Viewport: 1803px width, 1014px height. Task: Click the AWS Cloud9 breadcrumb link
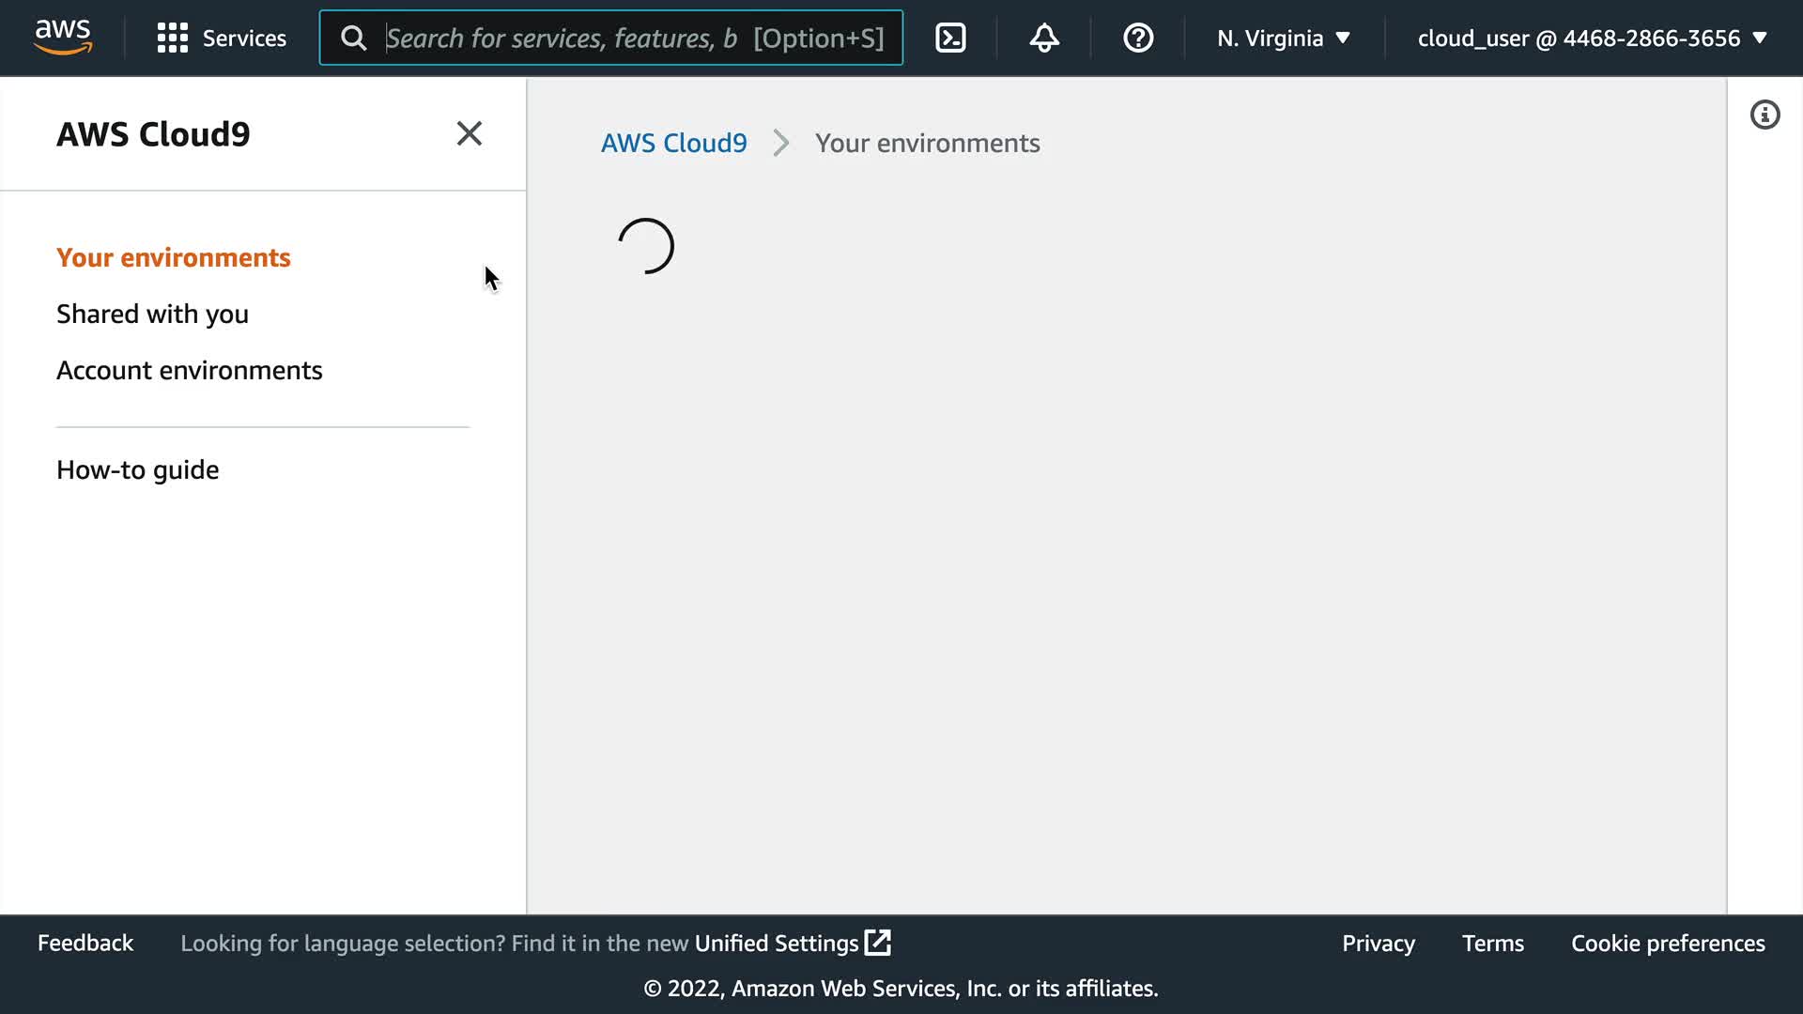pos(673,143)
